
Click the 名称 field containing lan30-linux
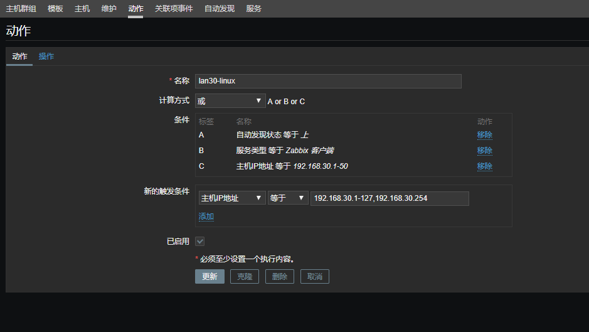point(328,81)
